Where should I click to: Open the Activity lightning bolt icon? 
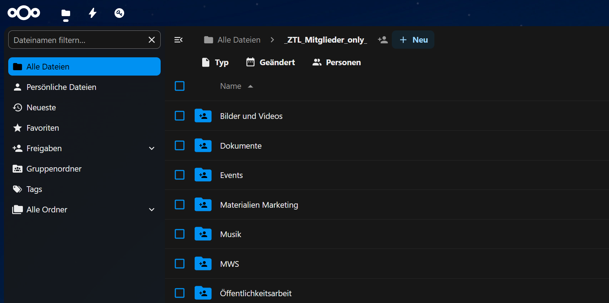pyautogui.click(x=93, y=13)
